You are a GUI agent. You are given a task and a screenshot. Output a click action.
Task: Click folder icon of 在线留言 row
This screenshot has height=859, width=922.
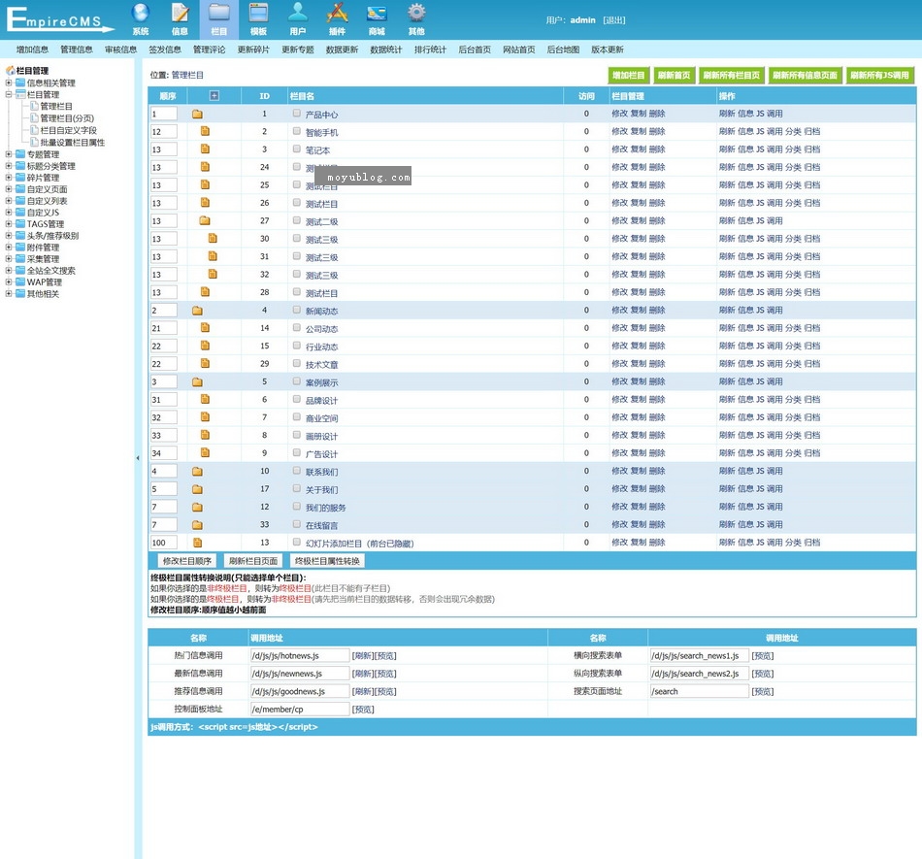197,525
